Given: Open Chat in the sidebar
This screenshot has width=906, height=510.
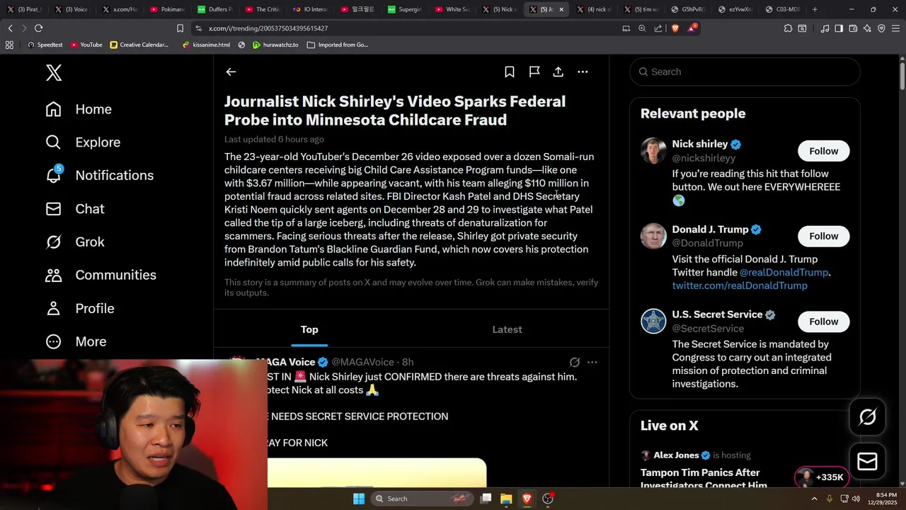Looking at the screenshot, I should (75, 209).
